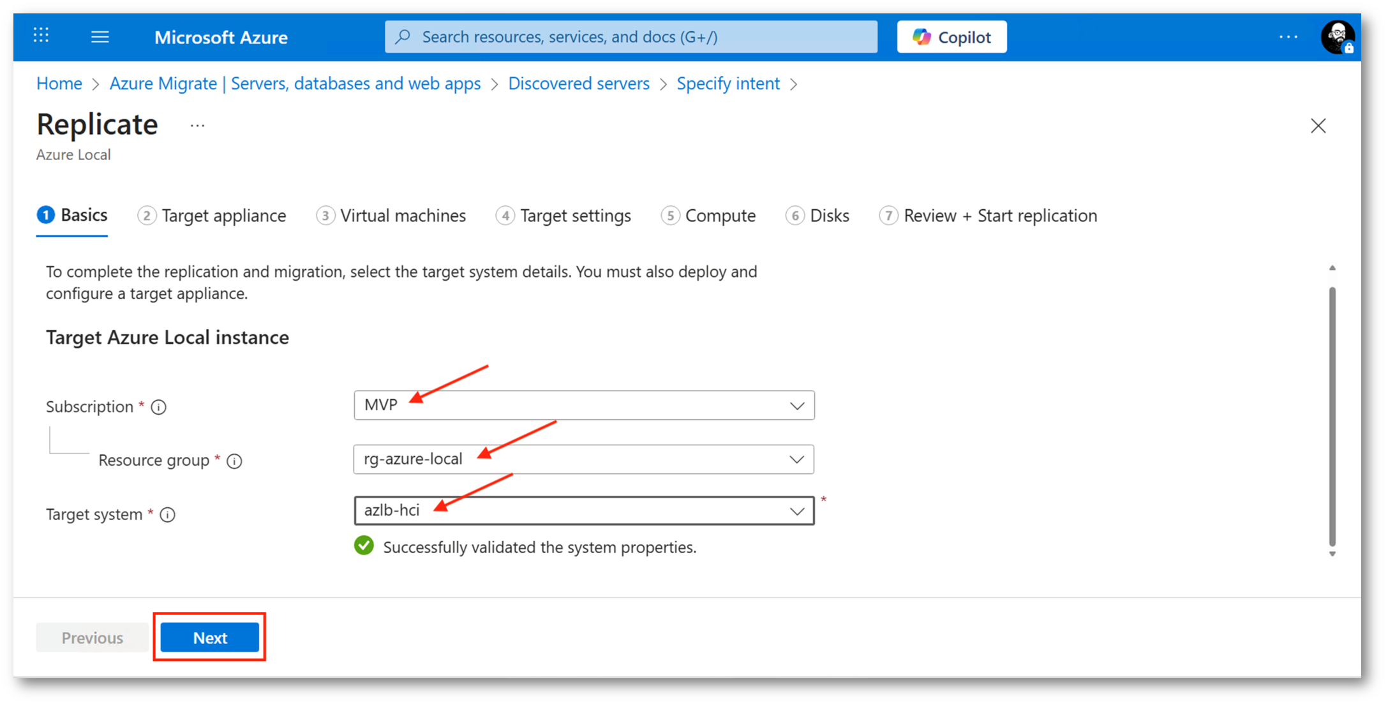Go to Review + Start replication tab
Image resolution: width=1388 pixels, height=705 pixels.
click(988, 216)
